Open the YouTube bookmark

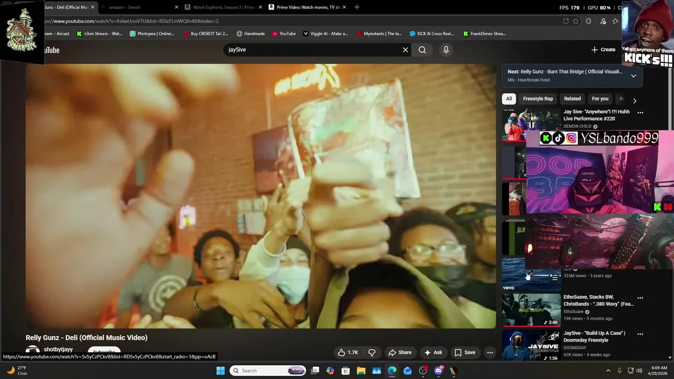click(284, 34)
